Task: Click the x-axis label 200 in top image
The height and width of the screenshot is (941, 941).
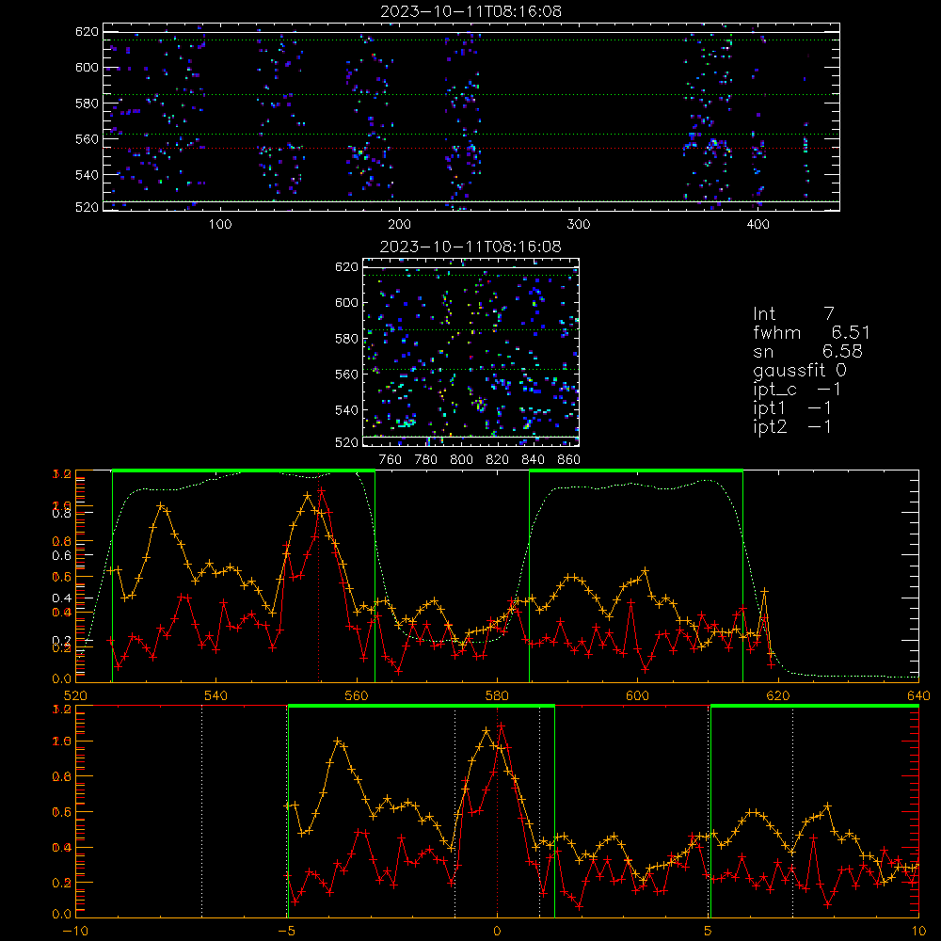Action: (399, 225)
